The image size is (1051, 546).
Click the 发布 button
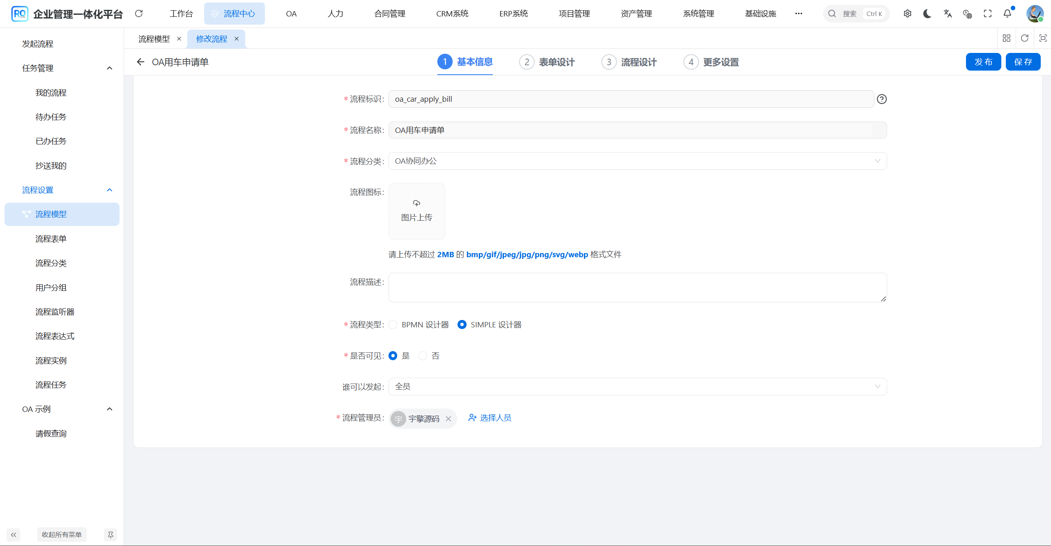983,62
